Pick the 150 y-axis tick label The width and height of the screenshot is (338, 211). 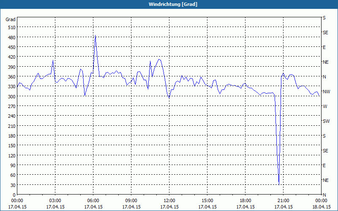coord(12,146)
